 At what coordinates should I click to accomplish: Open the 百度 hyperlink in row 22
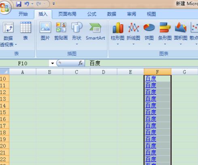point(151,159)
